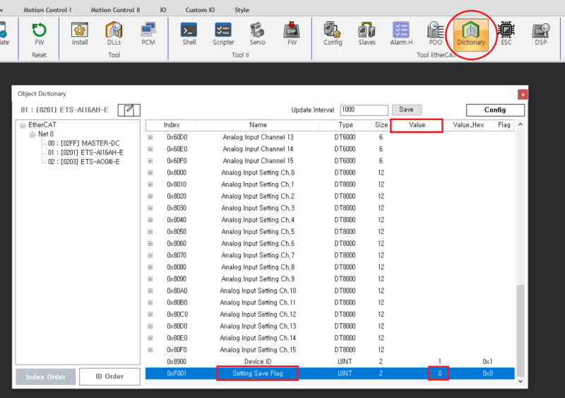The width and height of the screenshot is (565, 398).
Task: Open the Custom IO tab
Action: pyautogui.click(x=201, y=10)
